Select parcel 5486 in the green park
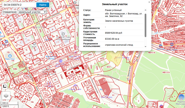 [x=15, y=69]
